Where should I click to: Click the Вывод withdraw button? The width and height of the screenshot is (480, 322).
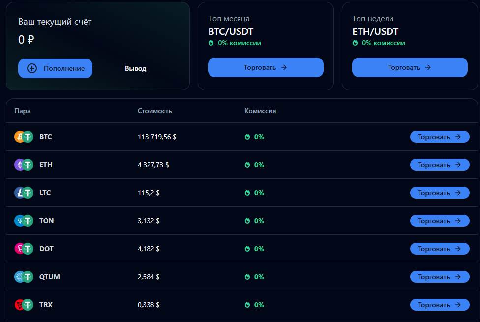(x=135, y=68)
